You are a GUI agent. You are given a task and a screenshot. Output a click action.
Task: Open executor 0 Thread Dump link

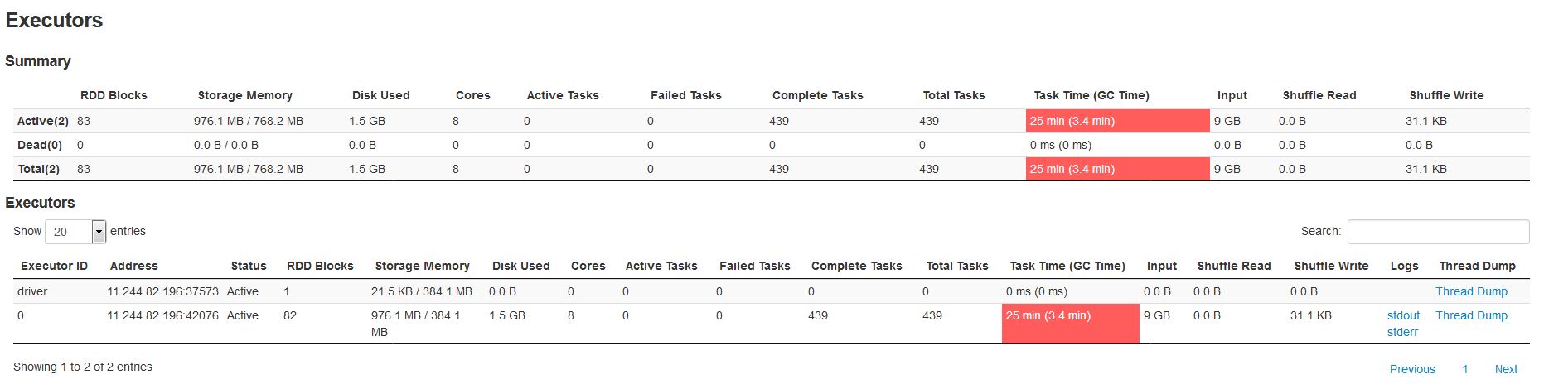click(x=1471, y=315)
